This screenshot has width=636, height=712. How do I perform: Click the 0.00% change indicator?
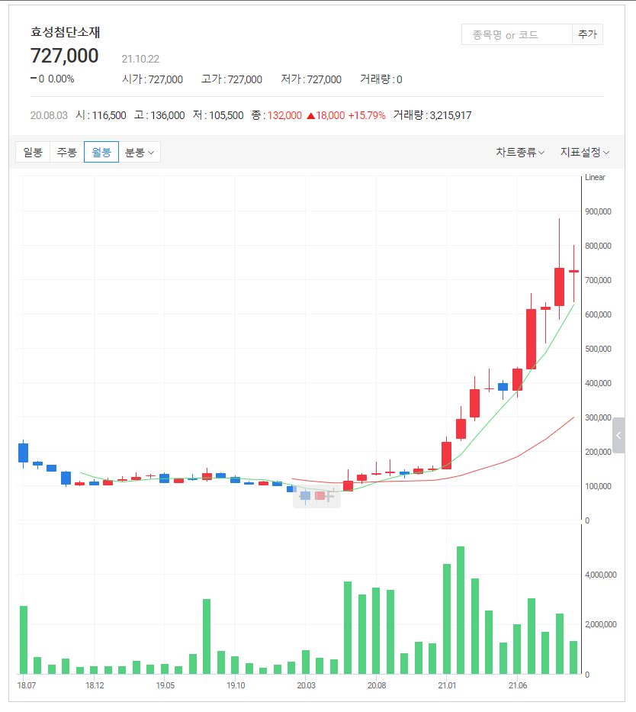61,79
